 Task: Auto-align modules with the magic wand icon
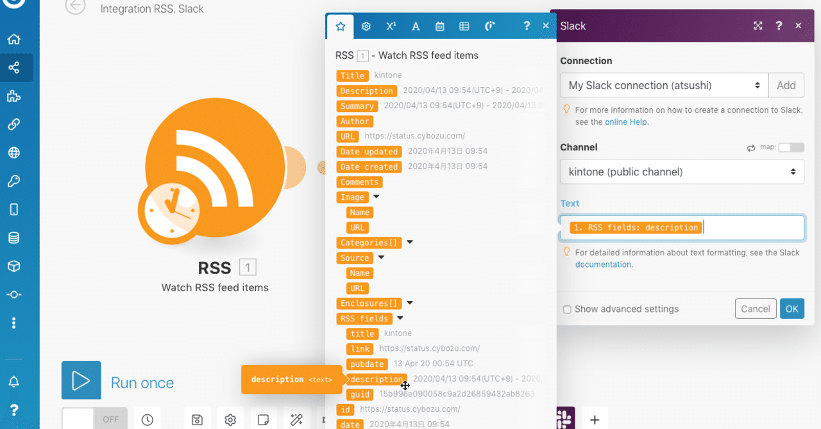click(x=296, y=420)
